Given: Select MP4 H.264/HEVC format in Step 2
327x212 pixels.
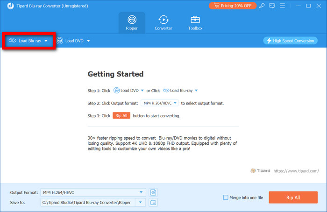Looking at the screenshot, I should pos(159,103).
